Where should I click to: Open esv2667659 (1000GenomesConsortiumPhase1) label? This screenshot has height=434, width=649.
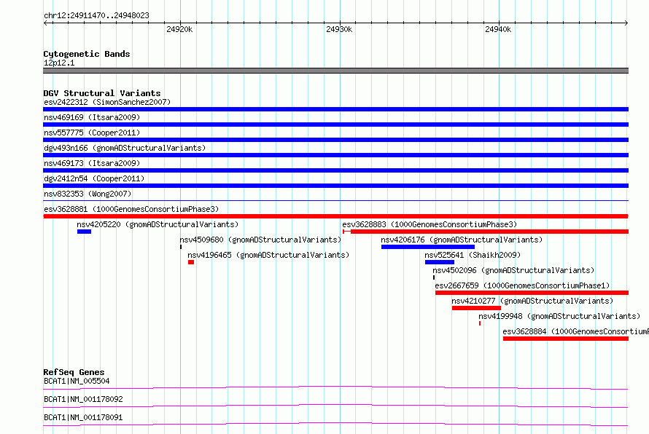coord(522,285)
